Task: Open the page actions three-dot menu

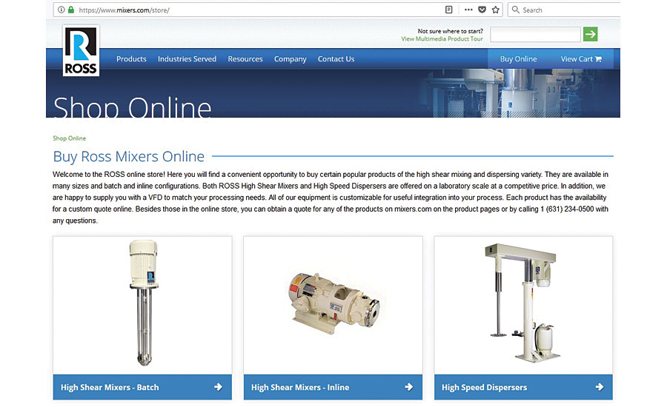Action: (468, 10)
